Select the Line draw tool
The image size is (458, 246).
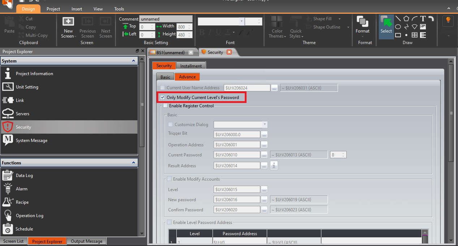(x=398, y=19)
